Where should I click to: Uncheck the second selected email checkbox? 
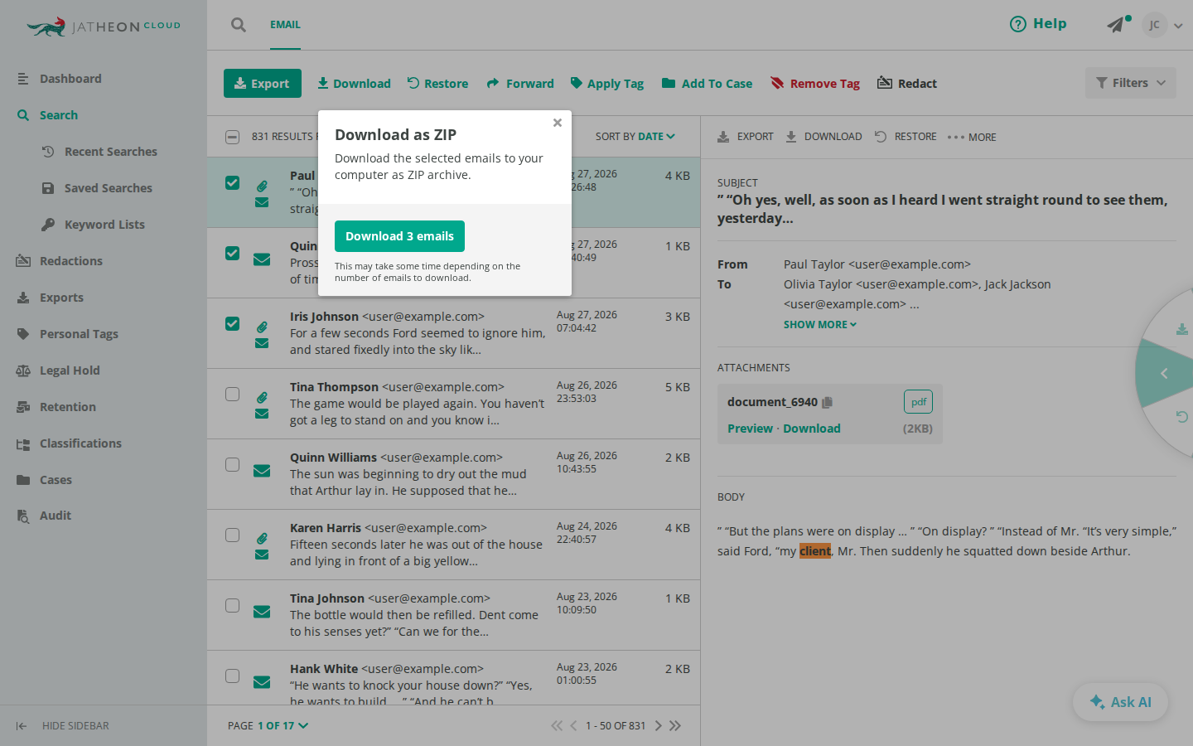click(x=233, y=253)
